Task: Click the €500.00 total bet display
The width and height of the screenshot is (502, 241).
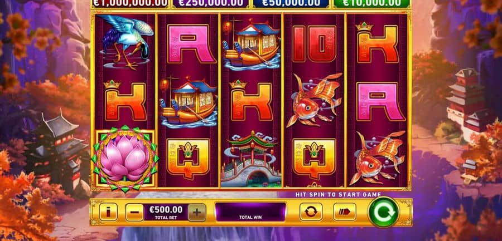Action: (x=166, y=212)
